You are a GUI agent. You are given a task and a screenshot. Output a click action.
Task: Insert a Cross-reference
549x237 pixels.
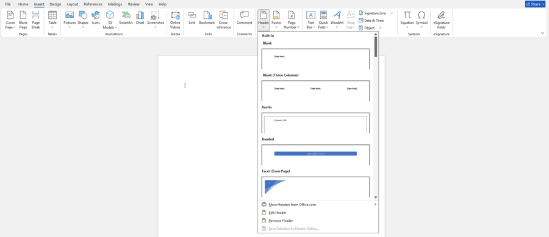coord(224,20)
